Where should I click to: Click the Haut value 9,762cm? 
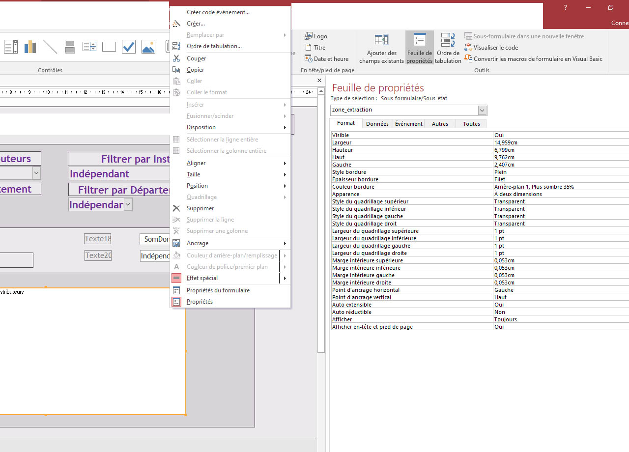coord(561,157)
